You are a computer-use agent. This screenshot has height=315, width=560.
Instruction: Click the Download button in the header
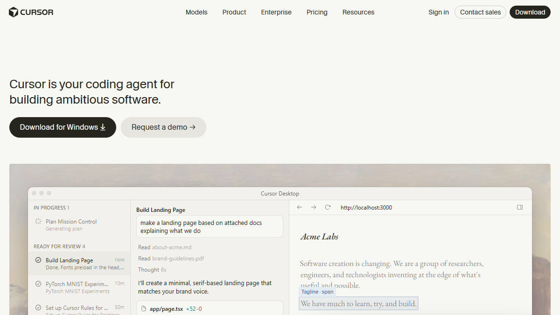[x=530, y=12]
